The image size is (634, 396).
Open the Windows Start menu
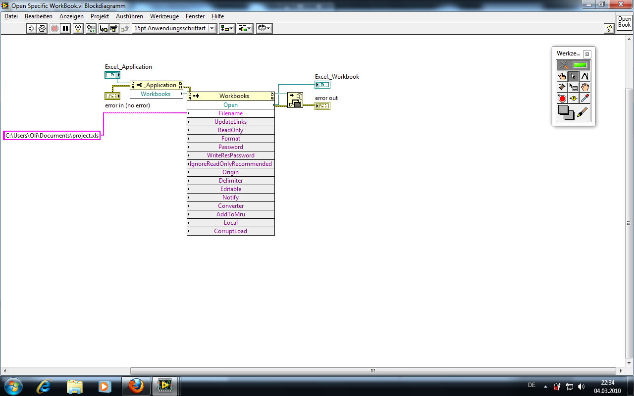pyautogui.click(x=13, y=386)
